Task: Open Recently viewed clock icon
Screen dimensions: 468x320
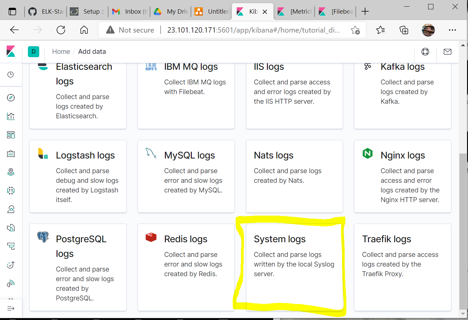Action: [x=11, y=74]
